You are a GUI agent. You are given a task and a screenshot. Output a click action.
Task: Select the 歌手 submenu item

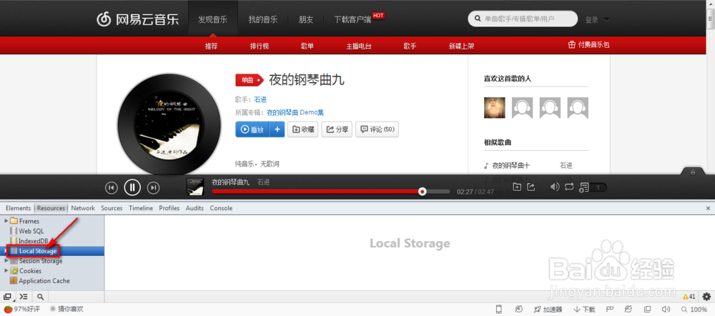410,46
